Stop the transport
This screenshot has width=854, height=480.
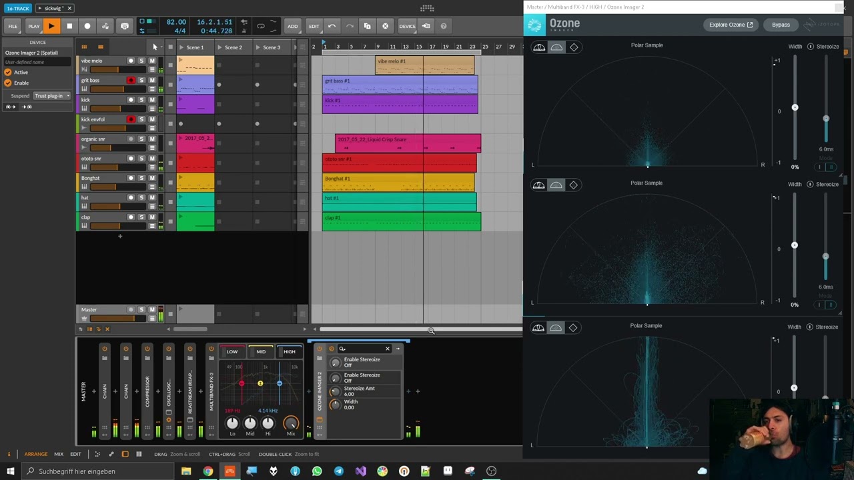point(69,26)
